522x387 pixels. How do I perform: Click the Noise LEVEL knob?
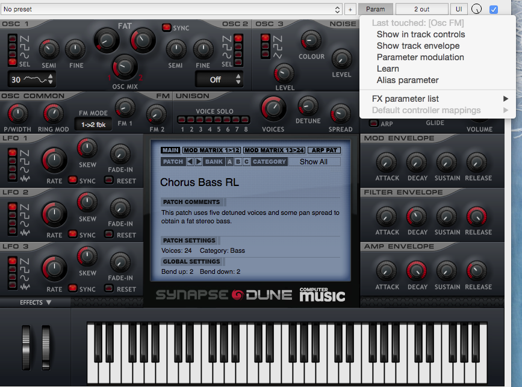click(x=341, y=59)
